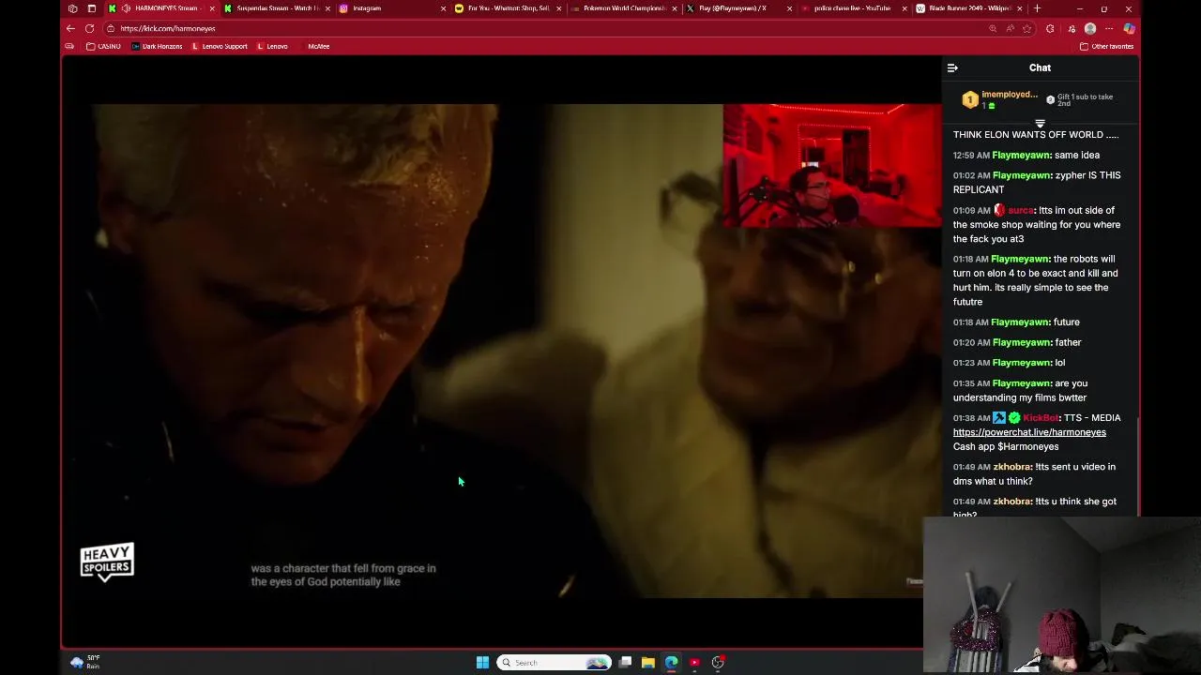
Task: Switch to the Pokemon World Championship tab
Action: pos(623,8)
